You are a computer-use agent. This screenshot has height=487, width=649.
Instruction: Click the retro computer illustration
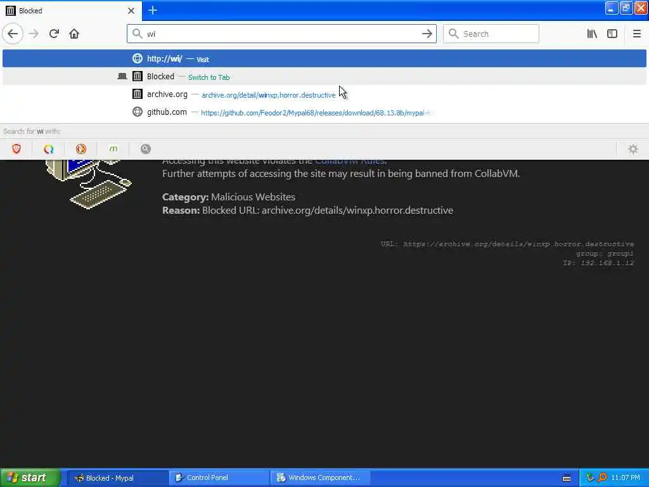tap(88, 185)
